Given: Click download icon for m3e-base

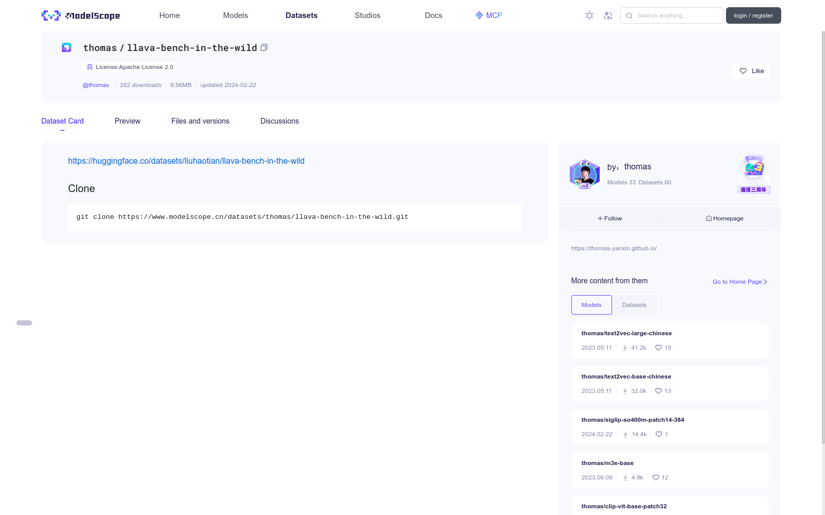Looking at the screenshot, I should [625, 477].
